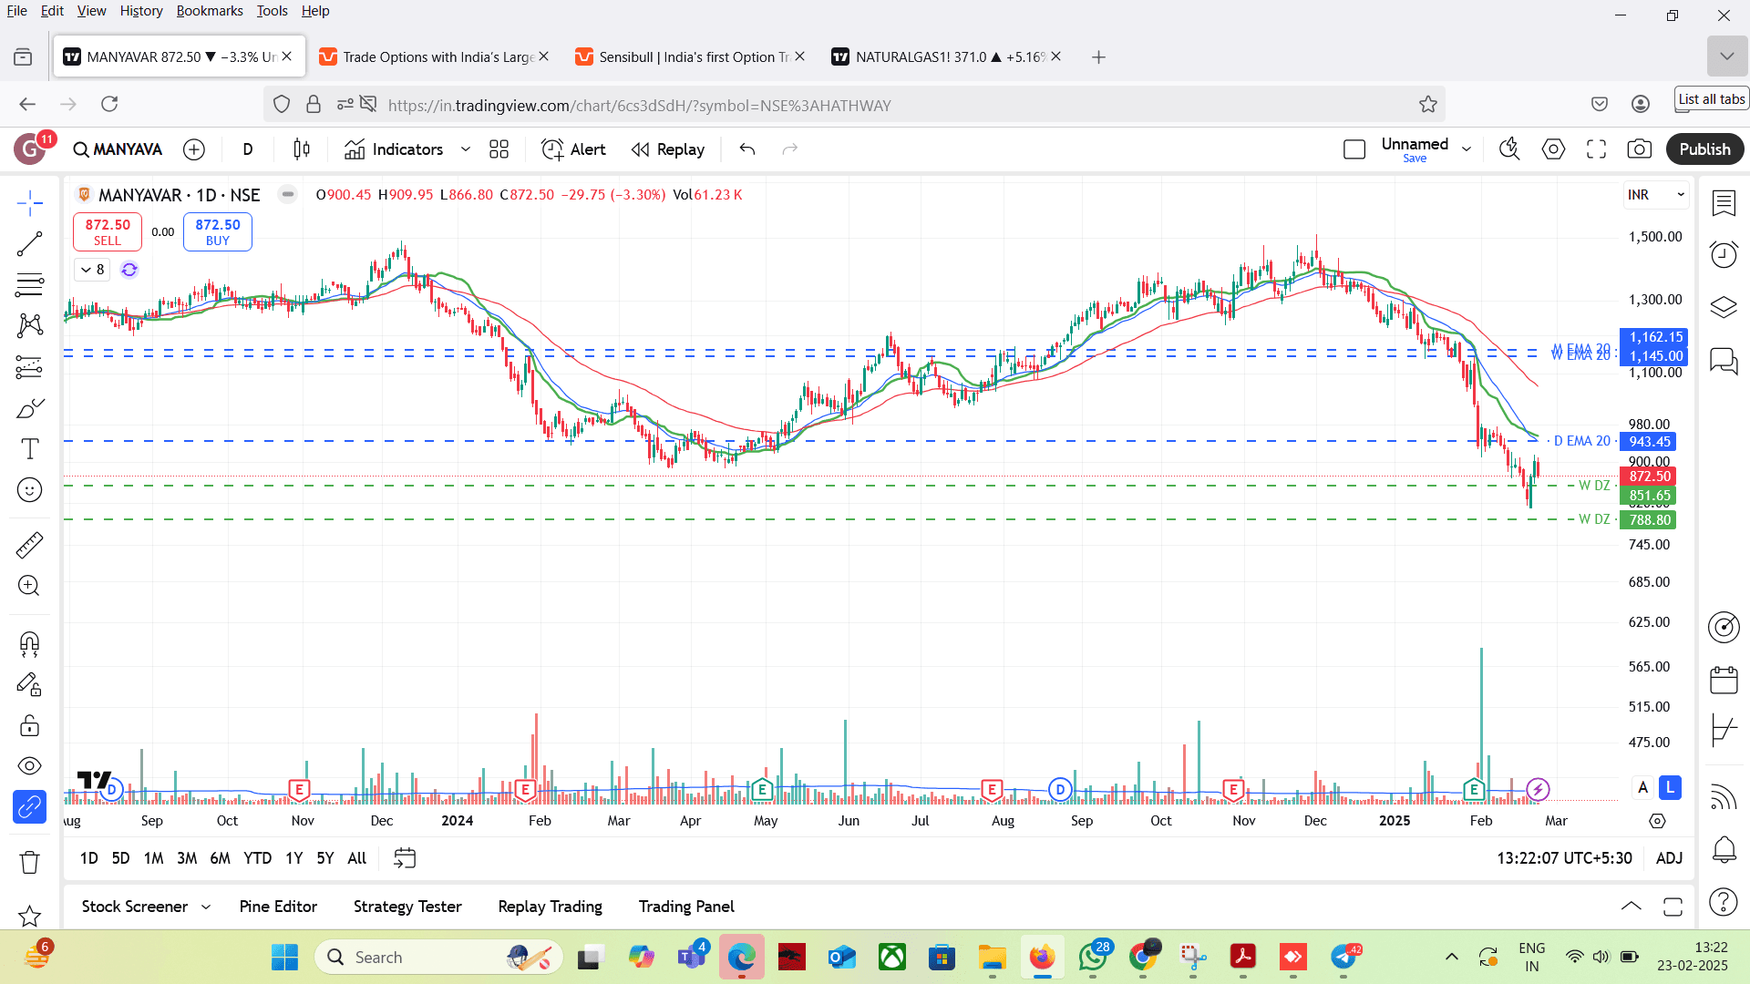The height and width of the screenshot is (984, 1750).
Task: Take a chart snapshot with camera
Action: [1639, 149]
